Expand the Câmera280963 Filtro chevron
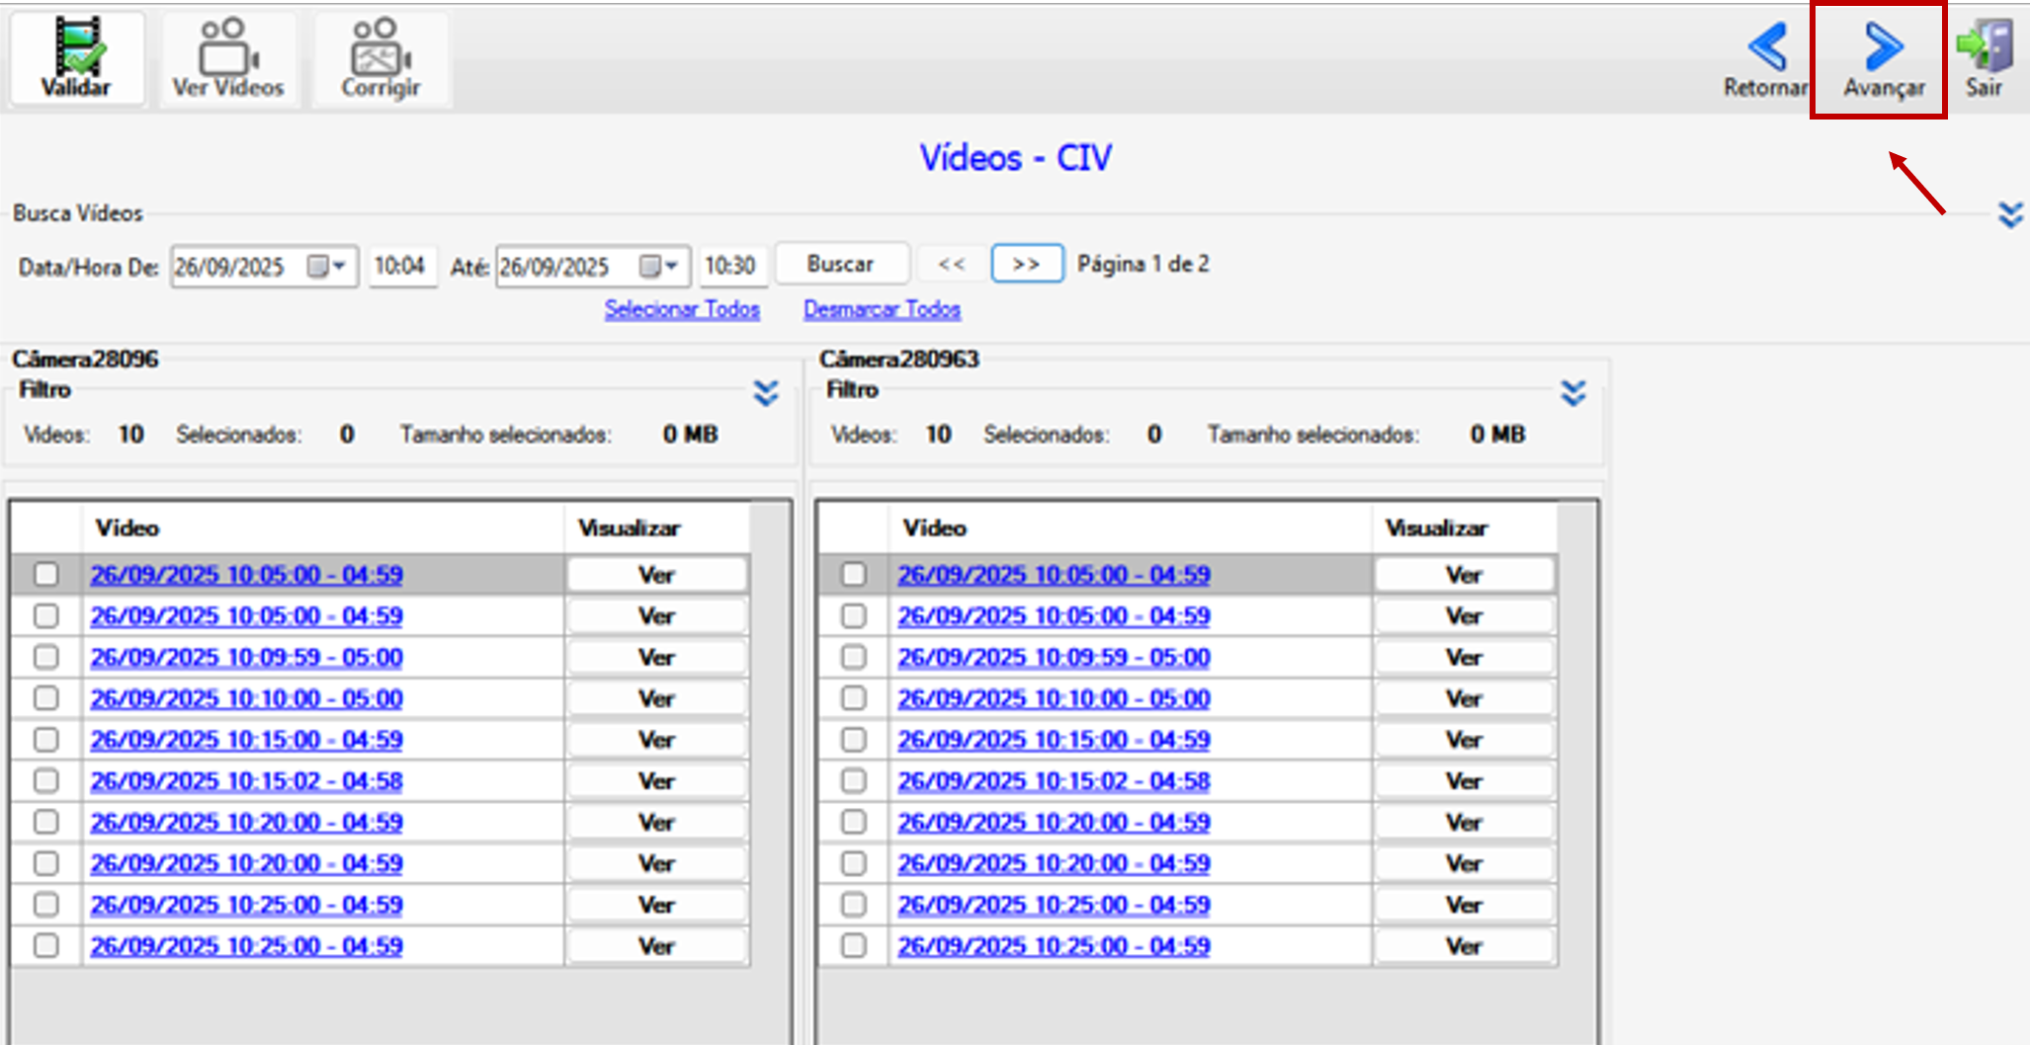Viewport: 2030px width, 1045px height. (1573, 393)
